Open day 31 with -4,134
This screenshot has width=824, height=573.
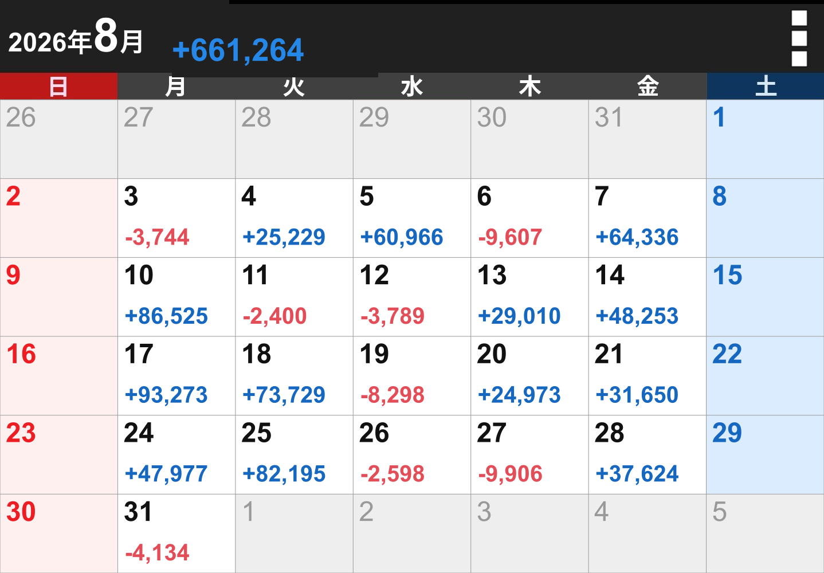pos(176,533)
